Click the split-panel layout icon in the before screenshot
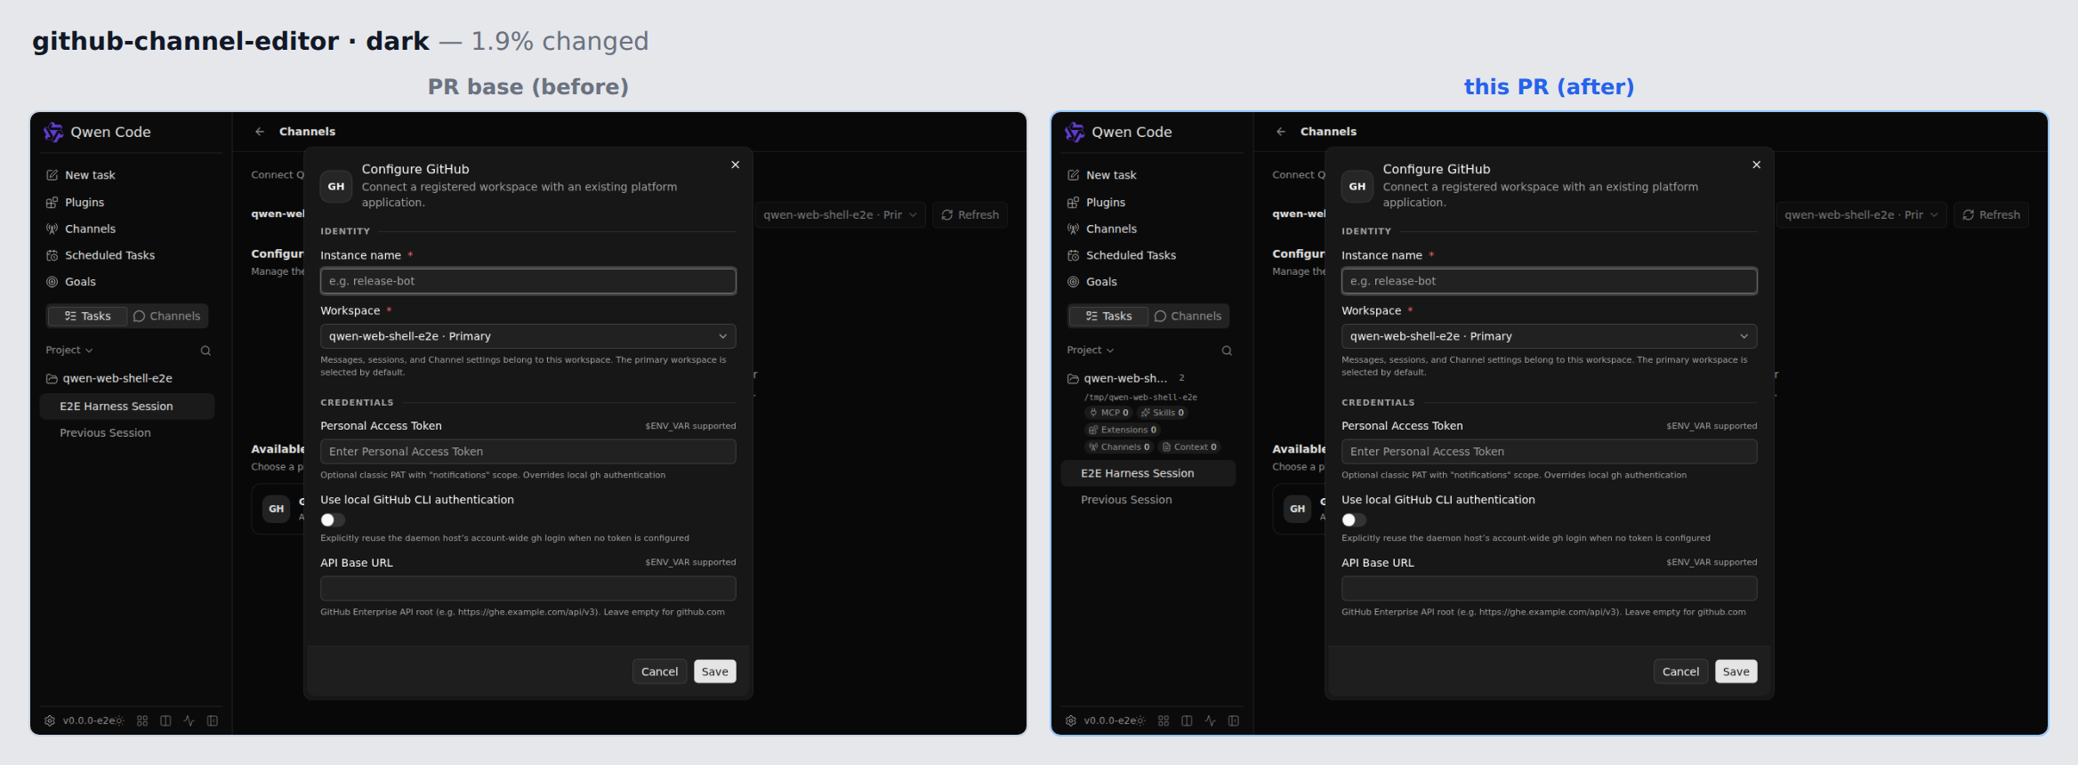The image size is (2078, 765). tap(165, 721)
